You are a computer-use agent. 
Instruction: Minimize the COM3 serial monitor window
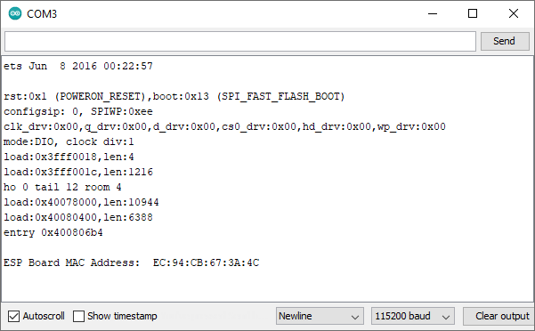click(433, 13)
